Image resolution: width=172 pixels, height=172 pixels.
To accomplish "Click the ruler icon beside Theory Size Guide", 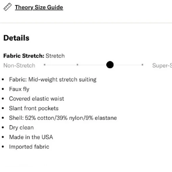I will [8, 7].
